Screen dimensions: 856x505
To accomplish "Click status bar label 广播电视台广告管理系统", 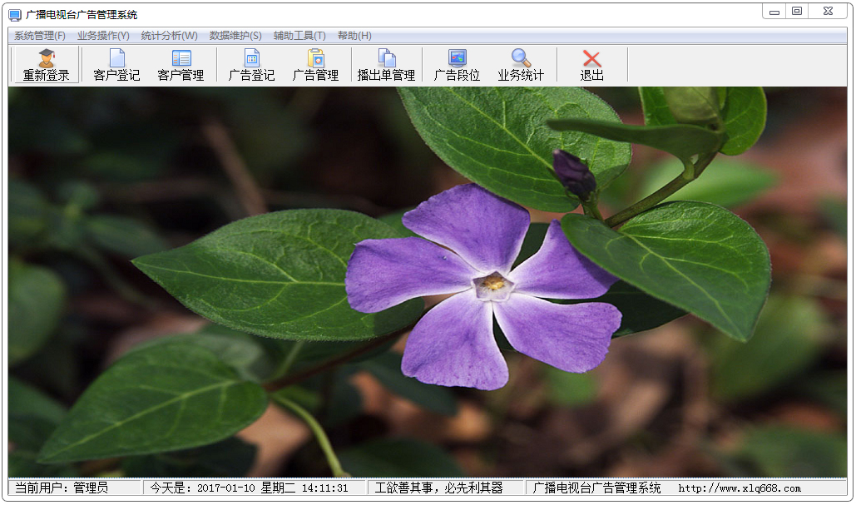I will pyautogui.click(x=596, y=488).
